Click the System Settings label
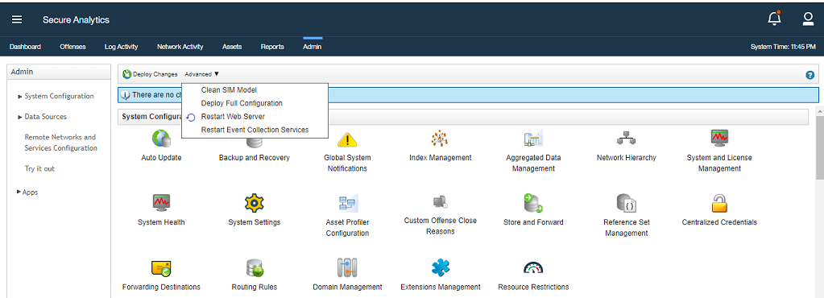The width and height of the screenshot is (824, 298). [255, 222]
